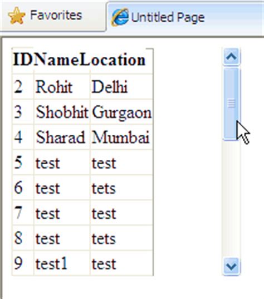Screen dimensions: 264x299
Task: Click the Internet Explorer page icon
Action: tap(120, 17)
